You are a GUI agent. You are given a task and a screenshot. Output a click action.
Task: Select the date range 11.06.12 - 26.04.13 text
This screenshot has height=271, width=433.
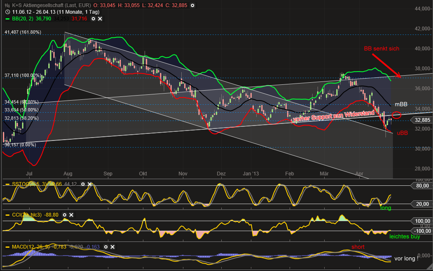pyautogui.click(x=34, y=12)
